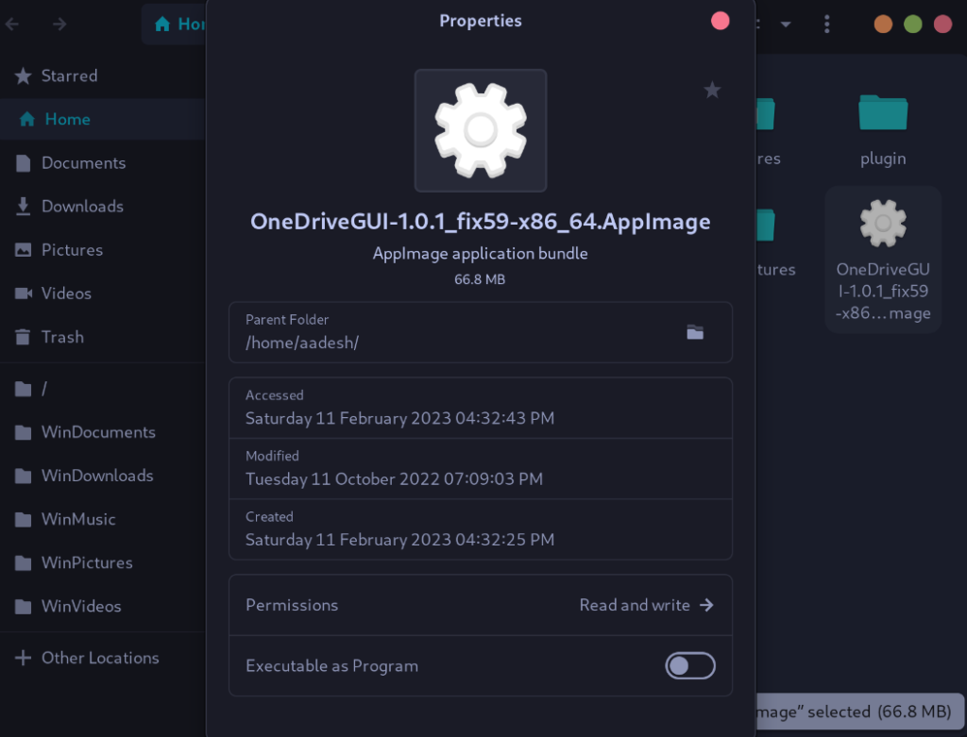Open the toolbar view dropdown arrow

[x=787, y=23]
